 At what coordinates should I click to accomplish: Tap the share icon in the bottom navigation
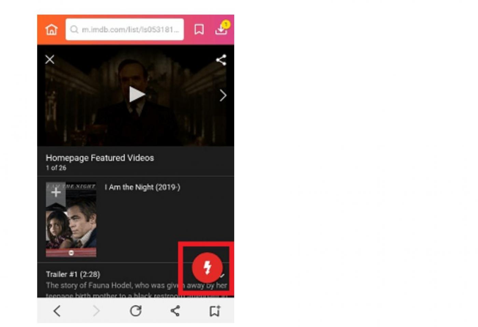pos(175,311)
